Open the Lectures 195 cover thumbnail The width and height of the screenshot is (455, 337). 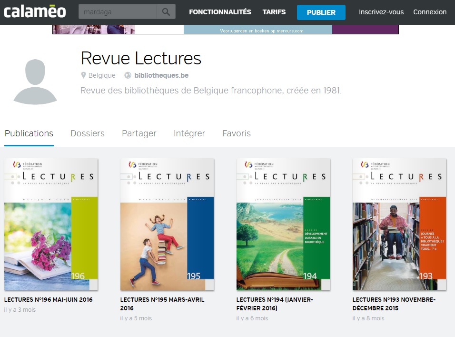[x=167, y=225]
